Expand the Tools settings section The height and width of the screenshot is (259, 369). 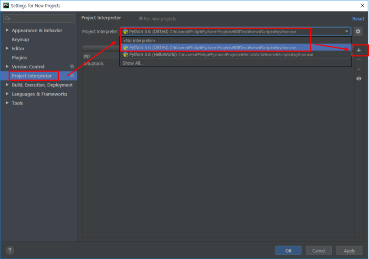coord(7,103)
